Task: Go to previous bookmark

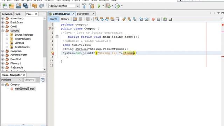Action: point(124,19)
